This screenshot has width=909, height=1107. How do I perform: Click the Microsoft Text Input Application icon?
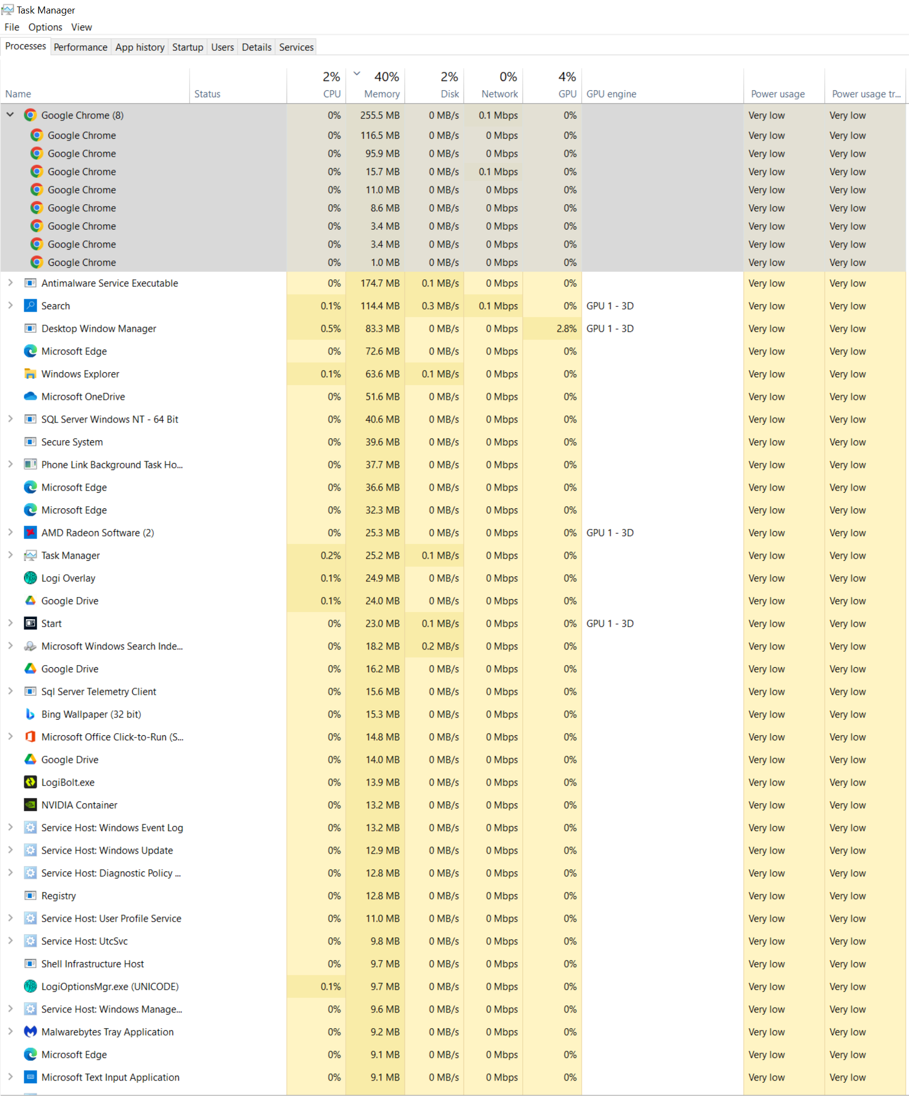[30, 1077]
